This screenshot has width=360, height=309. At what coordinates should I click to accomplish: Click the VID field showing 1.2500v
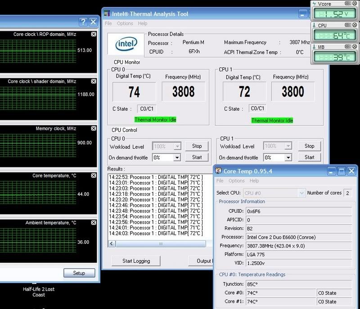tap(299, 263)
